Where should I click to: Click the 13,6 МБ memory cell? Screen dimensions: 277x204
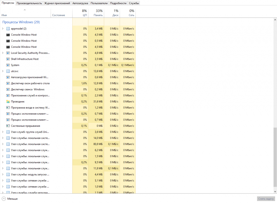click(x=96, y=71)
